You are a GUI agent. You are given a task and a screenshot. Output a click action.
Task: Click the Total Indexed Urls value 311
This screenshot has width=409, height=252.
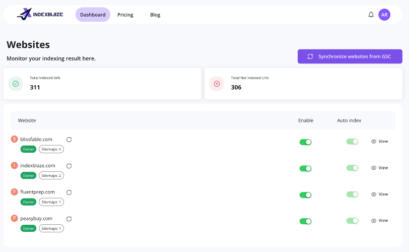click(35, 87)
